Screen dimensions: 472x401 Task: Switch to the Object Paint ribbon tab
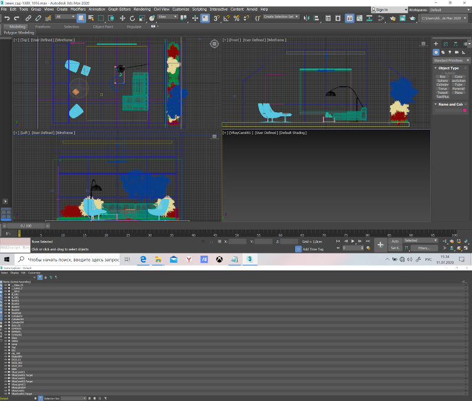[x=103, y=27]
